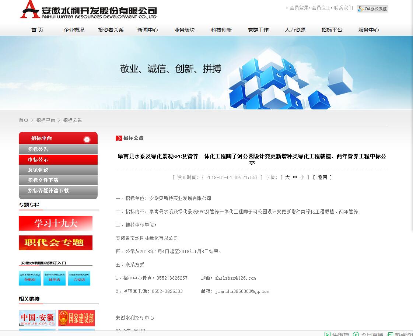This screenshot has height=336, width=413.
Task: Click the 会员登录 link
Action: (x=299, y=8)
